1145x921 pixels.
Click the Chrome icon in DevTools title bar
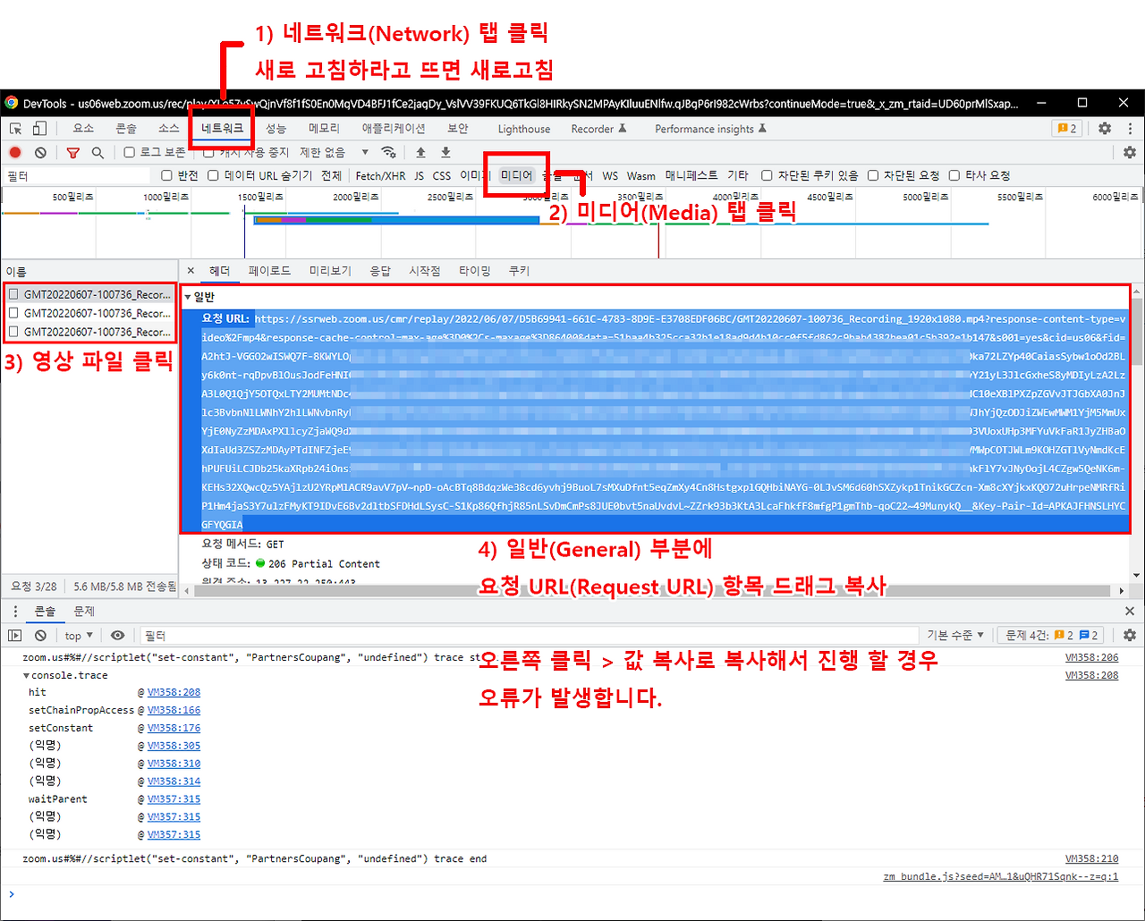pos(11,103)
